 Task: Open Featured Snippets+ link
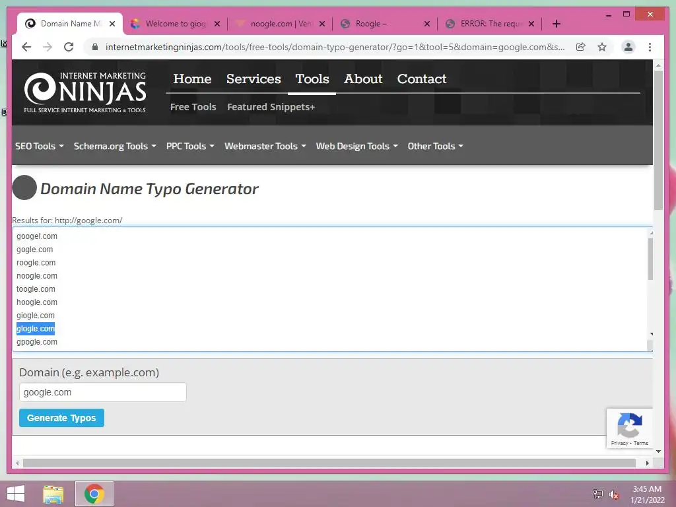271,107
